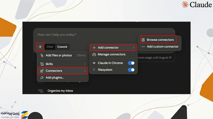213x119 pixels.
Task: Click the plus icon beside Add connector
Action: (94, 48)
